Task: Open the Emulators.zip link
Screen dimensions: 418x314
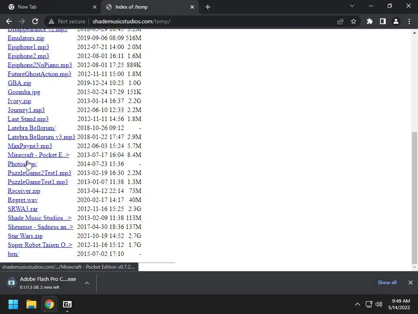Action: pyautogui.click(x=26, y=38)
